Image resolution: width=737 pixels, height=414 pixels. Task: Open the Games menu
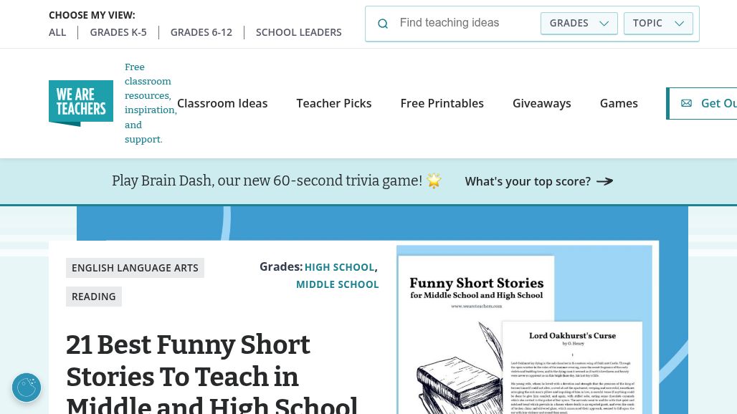click(x=619, y=103)
